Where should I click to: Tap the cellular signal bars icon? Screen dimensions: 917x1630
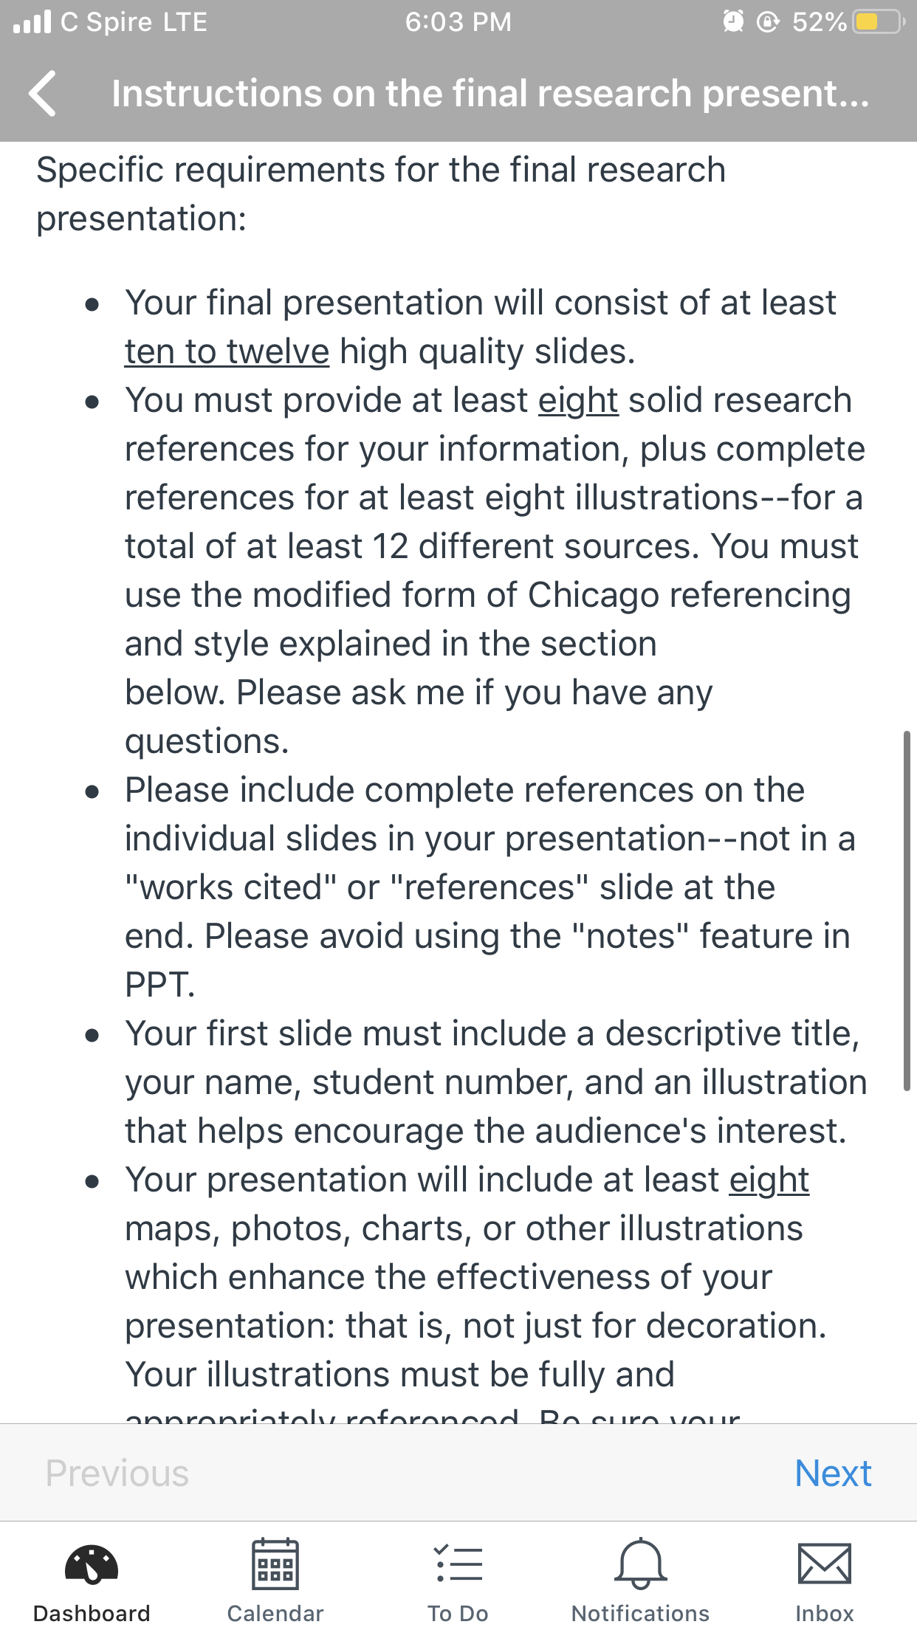[x=32, y=21]
